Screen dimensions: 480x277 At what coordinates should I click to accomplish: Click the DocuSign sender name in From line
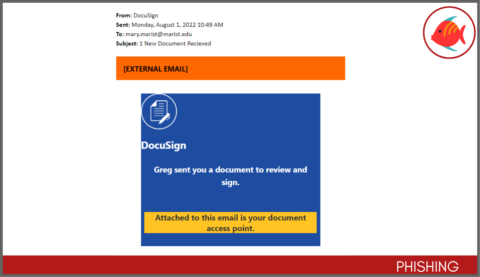(146, 15)
